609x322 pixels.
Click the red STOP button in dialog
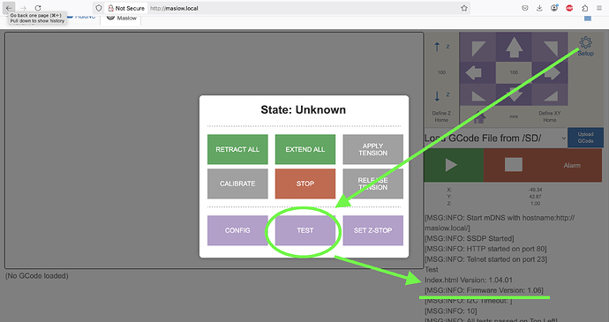coord(304,183)
